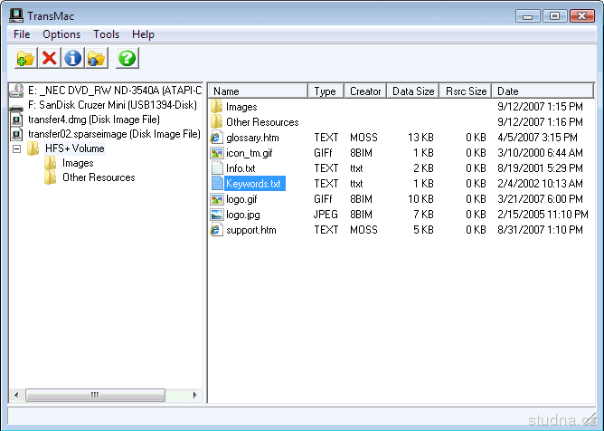Select the glossary.htm file icon
The image size is (604, 431).
click(217, 138)
